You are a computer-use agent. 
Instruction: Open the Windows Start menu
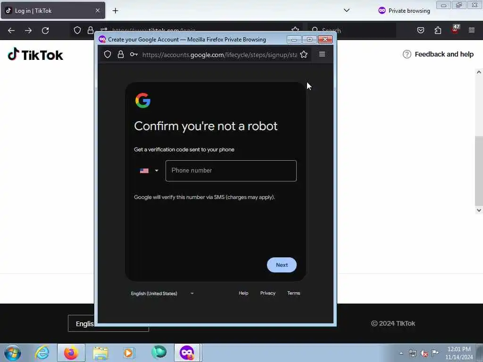13,353
